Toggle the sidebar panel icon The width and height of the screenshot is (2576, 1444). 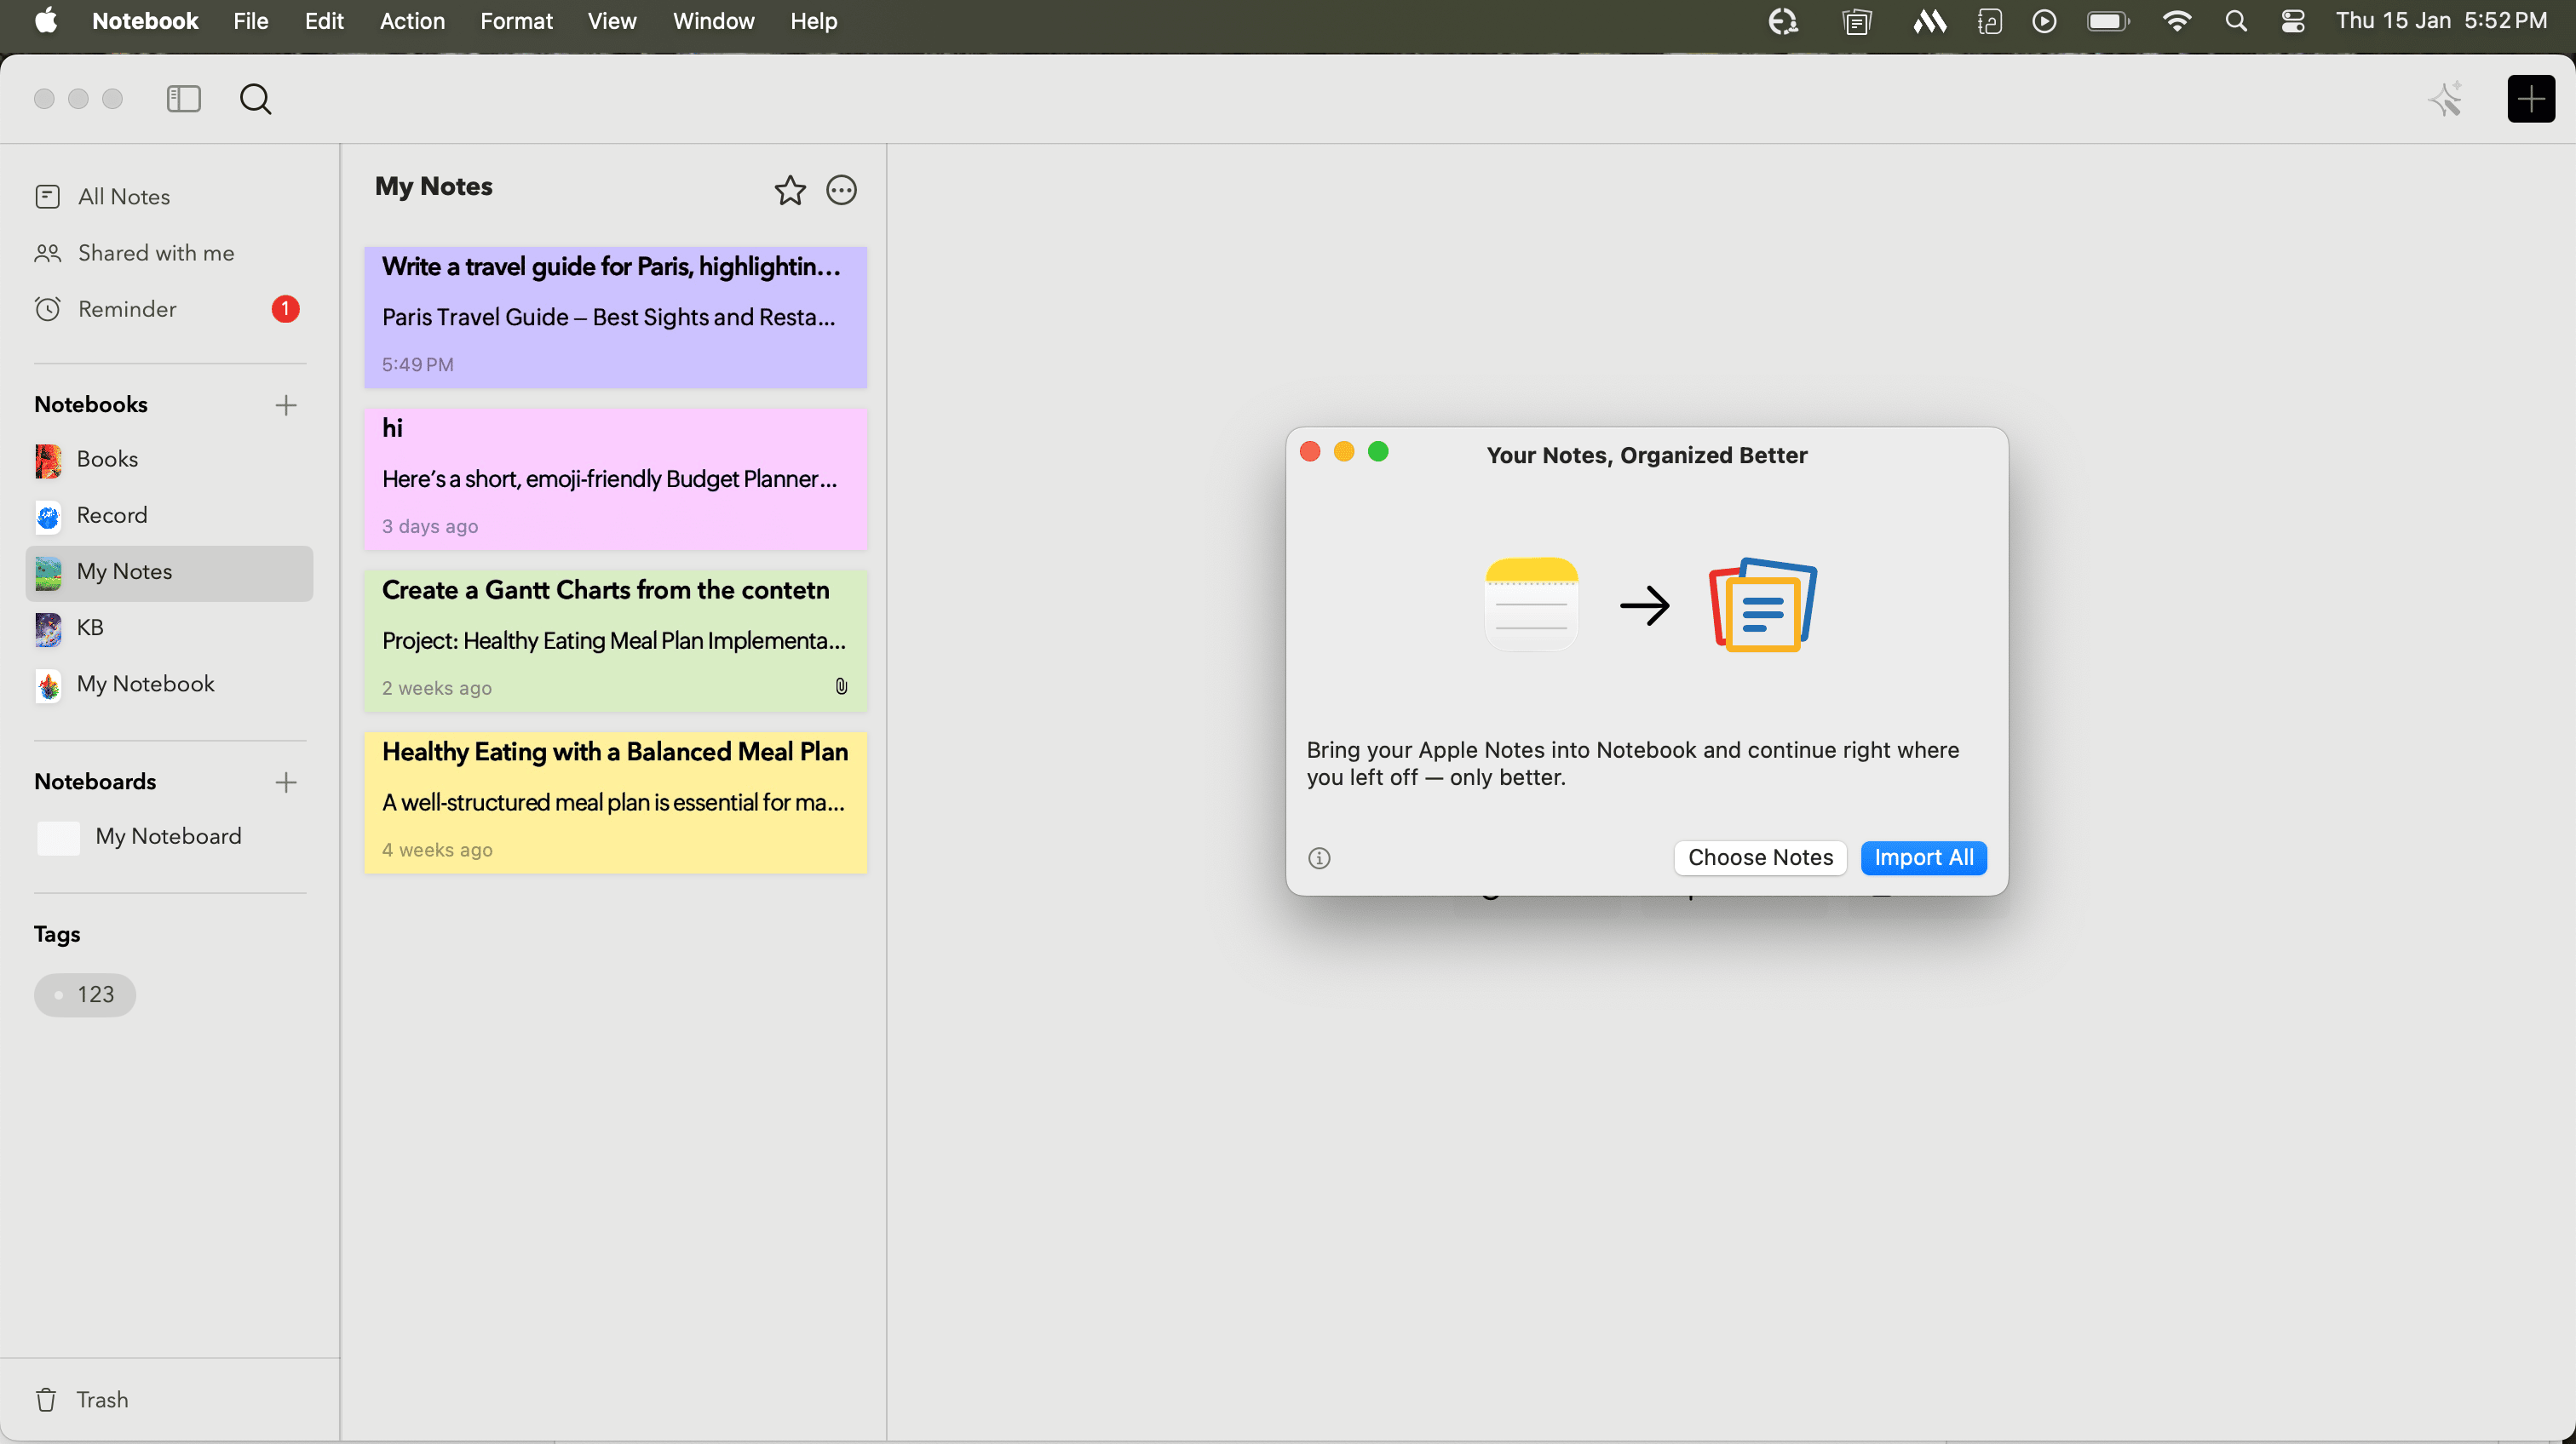pos(183,99)
